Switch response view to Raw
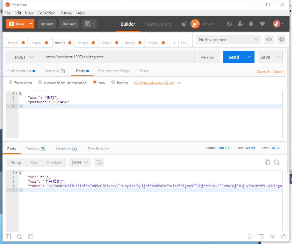Viewport: 292px width, 244px height. click(34, 163)
